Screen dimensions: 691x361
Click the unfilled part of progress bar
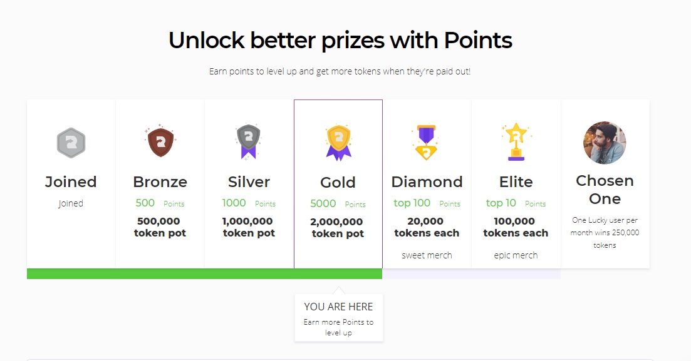coord(471,273)
